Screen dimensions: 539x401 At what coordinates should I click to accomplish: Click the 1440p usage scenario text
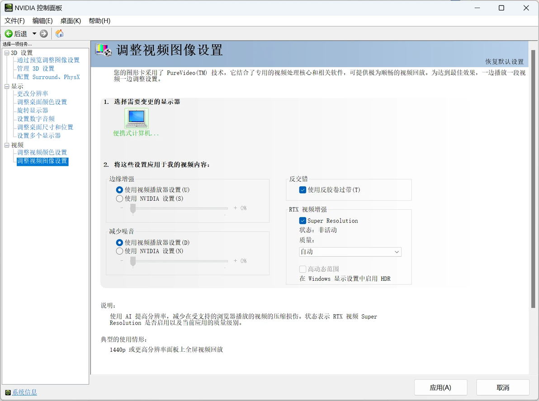tap(166, 350)
